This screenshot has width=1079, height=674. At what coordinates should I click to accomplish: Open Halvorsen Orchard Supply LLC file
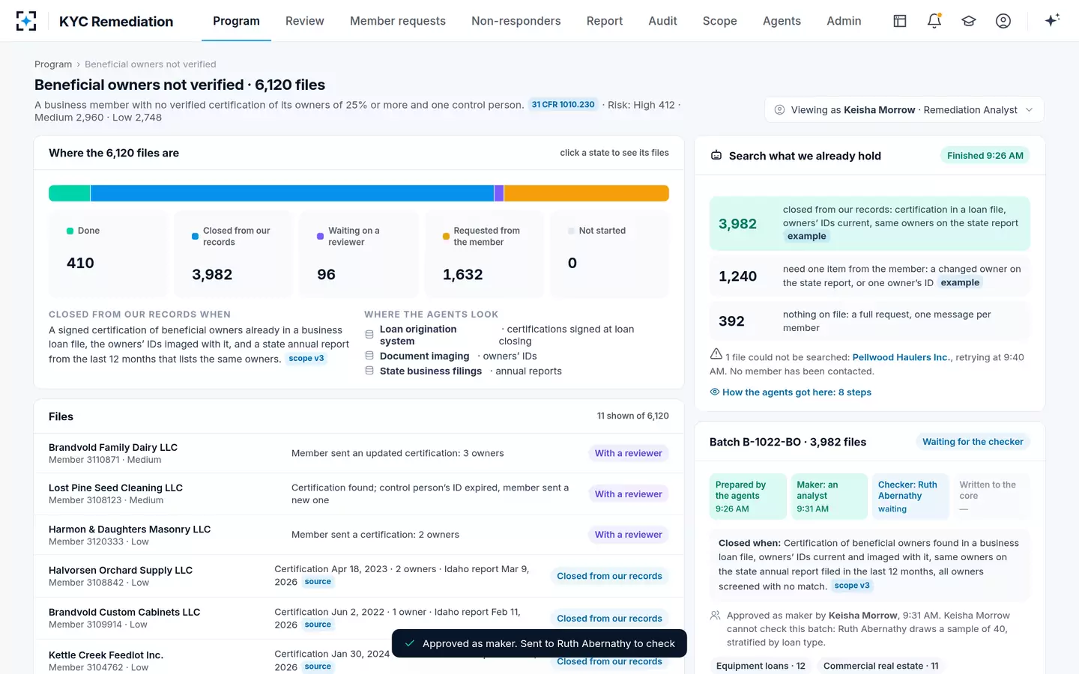pyautogui.click(x=359, y=576)
